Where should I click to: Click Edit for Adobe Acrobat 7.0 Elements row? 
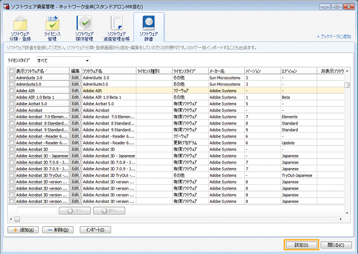tap(75, 117)
